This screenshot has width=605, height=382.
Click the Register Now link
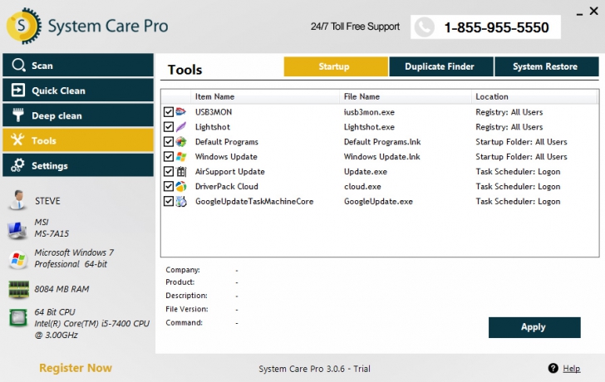point(76,368)
